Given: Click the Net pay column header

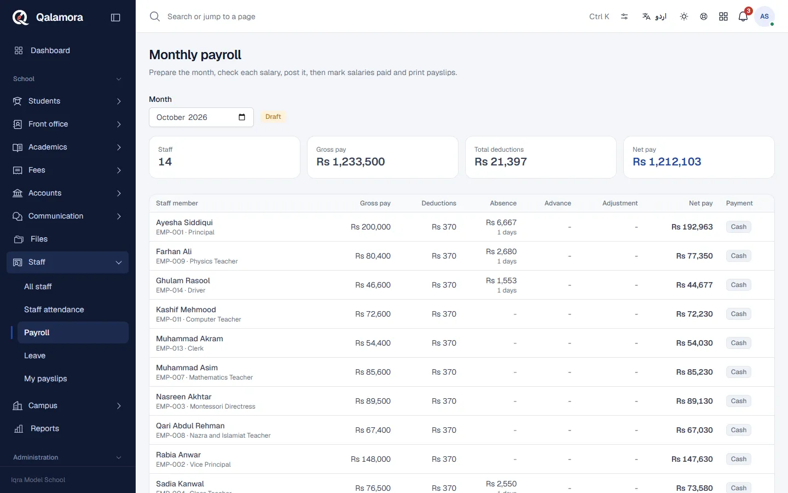Looking at the screenshot, I should tap(700, 203).
